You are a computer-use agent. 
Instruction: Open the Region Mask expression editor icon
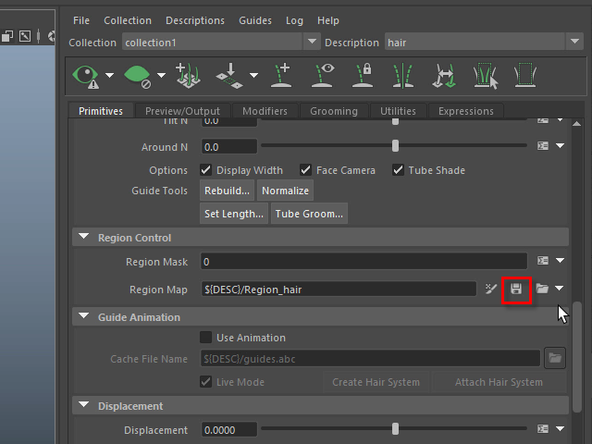point(543,262)
